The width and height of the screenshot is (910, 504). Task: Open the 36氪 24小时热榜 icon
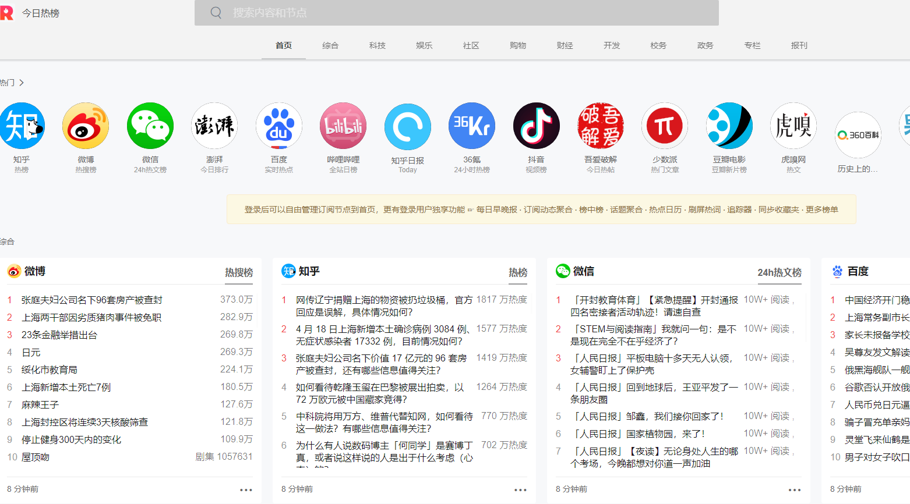click(472, 126)
